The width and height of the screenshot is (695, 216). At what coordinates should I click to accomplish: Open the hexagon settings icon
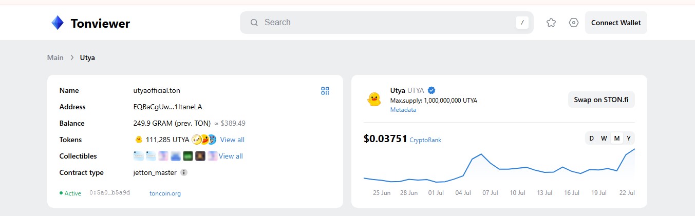coord(574,23)
